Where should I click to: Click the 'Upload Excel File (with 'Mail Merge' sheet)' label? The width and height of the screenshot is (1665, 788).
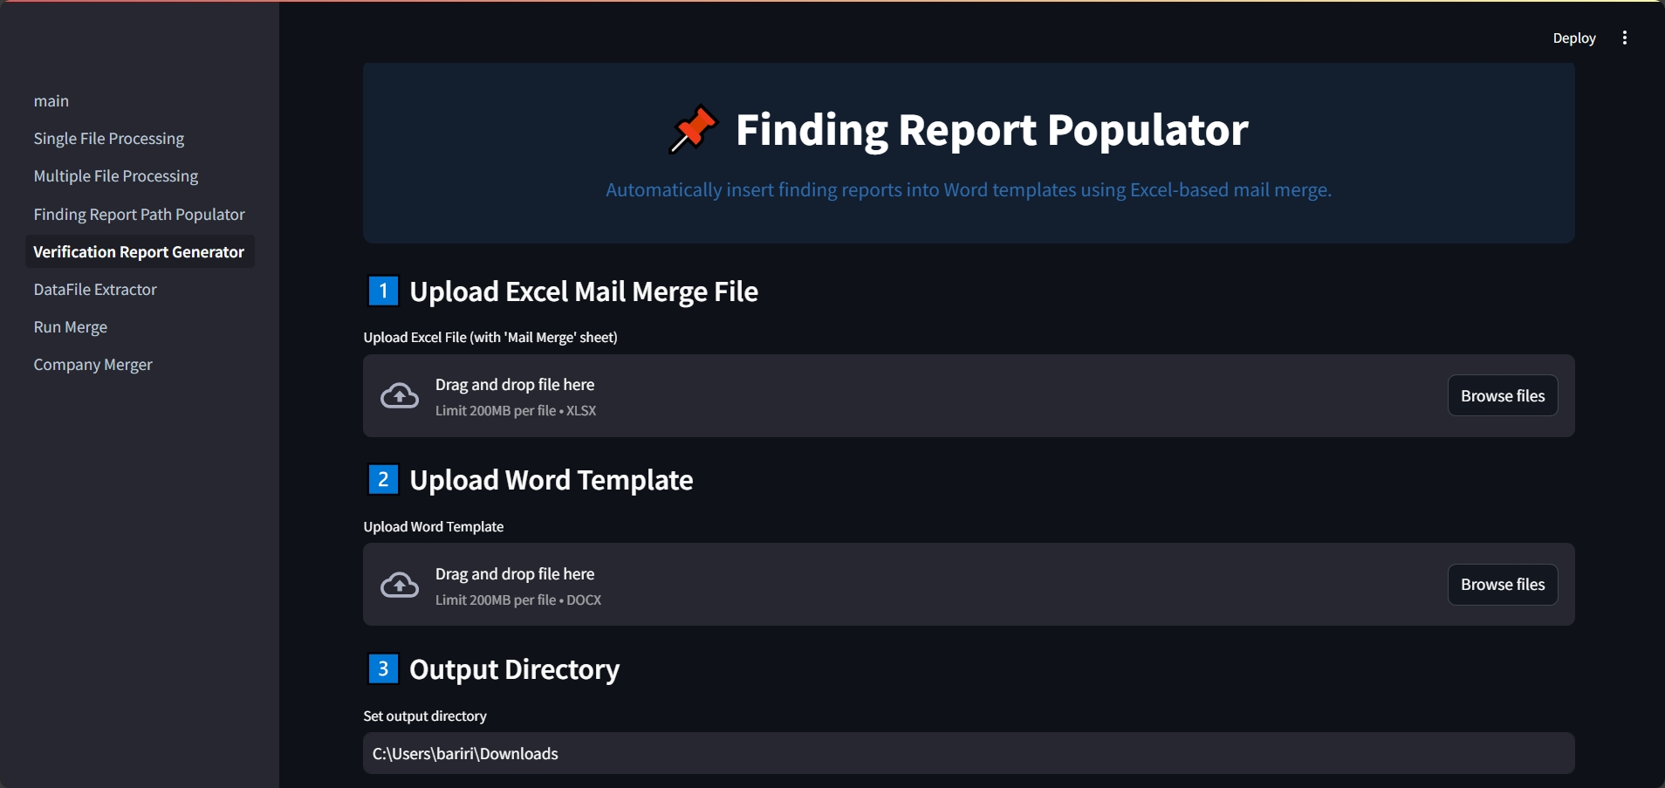pyautogui.click(x=490, y=338)
